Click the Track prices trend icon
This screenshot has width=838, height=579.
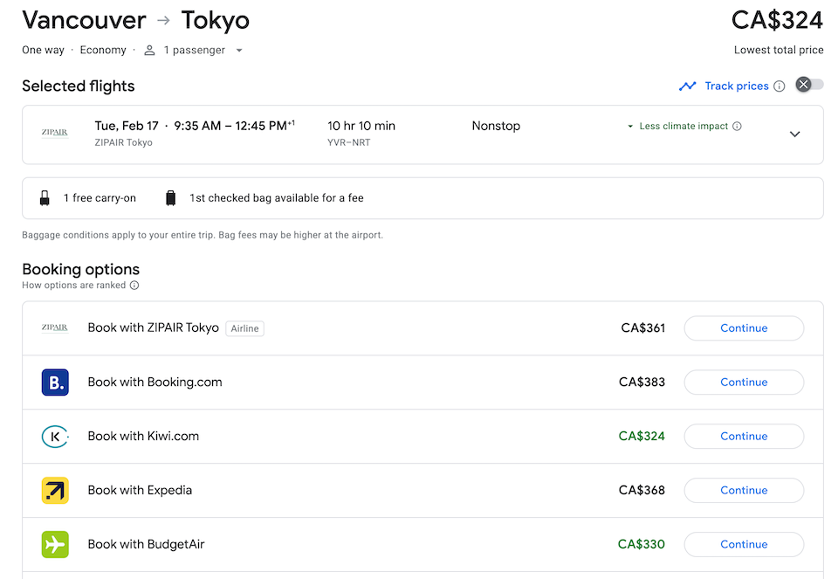click(688, 86)
